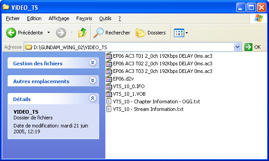269x161 pixels.
Task: Click the green Précédente back arrow
Action: pyautogui.click(x=11, y=33)
